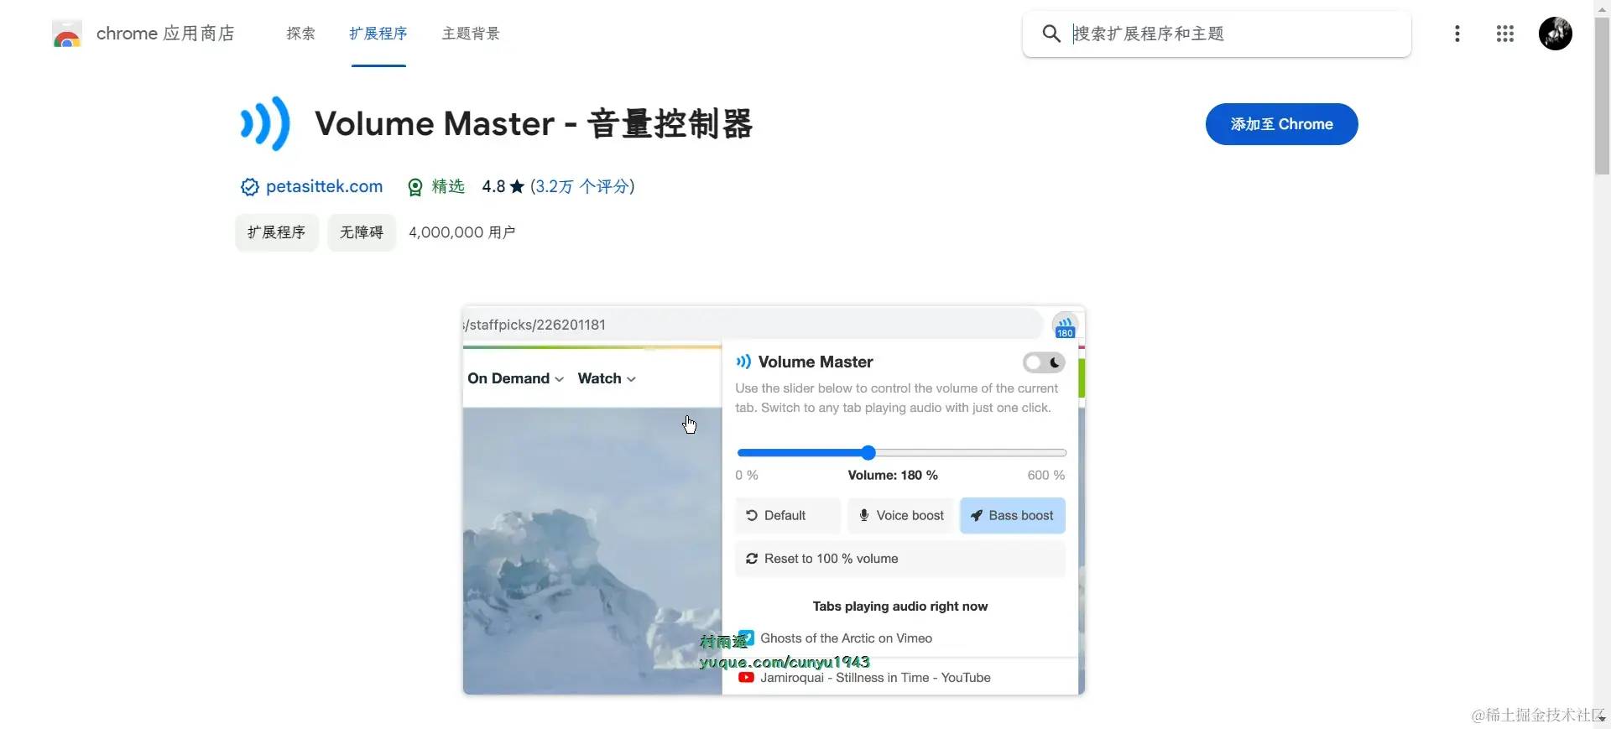Screen dimensions: 1611x729
Task: Click the Volume Master blue speaker logo
Action: [265, 123]
